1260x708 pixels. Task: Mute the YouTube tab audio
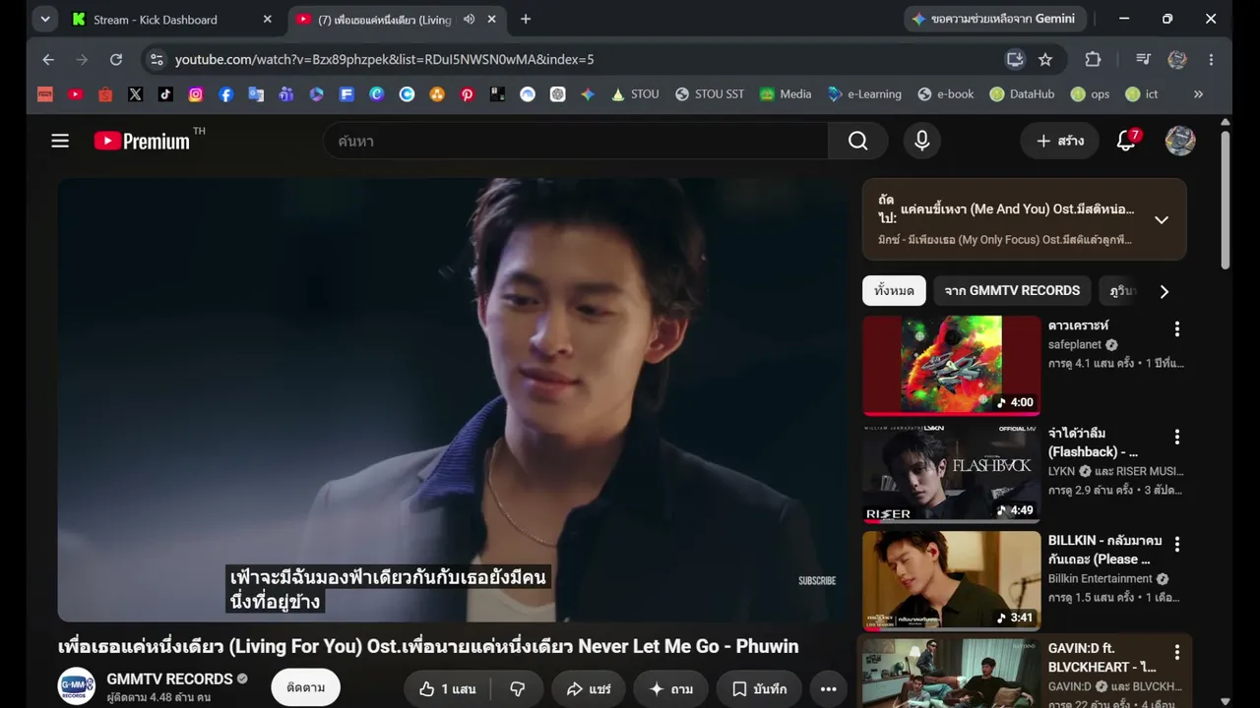pos(470,19)
